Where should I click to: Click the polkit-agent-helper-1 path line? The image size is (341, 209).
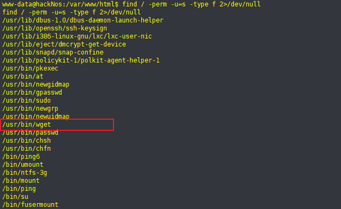point(81,60)
